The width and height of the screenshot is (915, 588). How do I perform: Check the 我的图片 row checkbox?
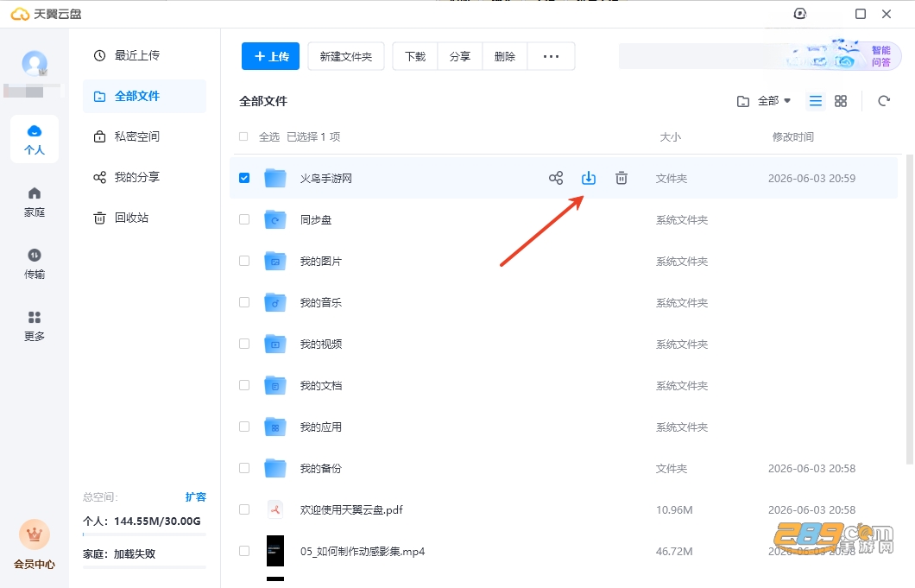tap(244, 261)
